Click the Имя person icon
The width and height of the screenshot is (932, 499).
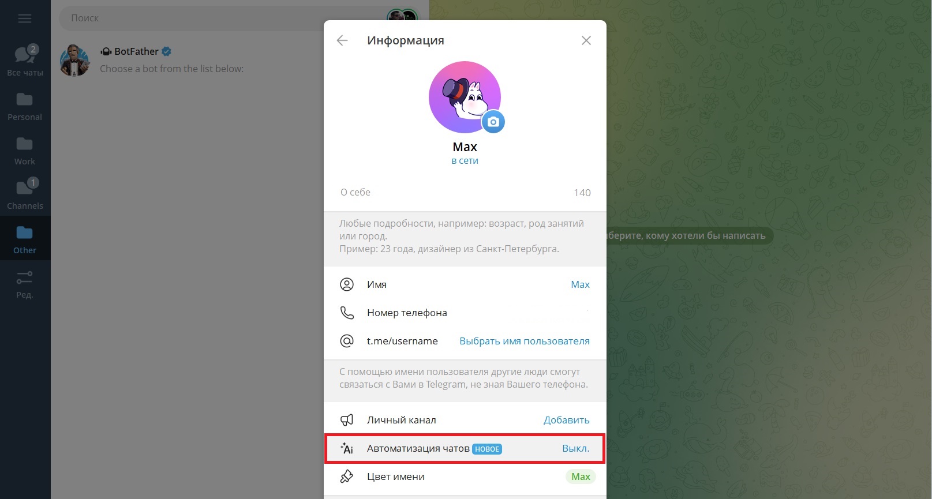pos(347,284)
